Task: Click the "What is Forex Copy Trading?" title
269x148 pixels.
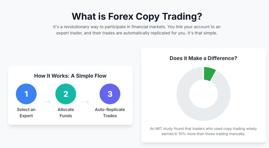Action: click(x=137, y=16)
